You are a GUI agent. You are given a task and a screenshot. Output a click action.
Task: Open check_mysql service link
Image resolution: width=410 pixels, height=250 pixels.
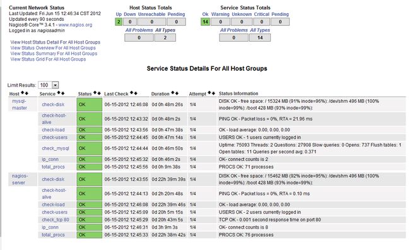coord(56,148)
